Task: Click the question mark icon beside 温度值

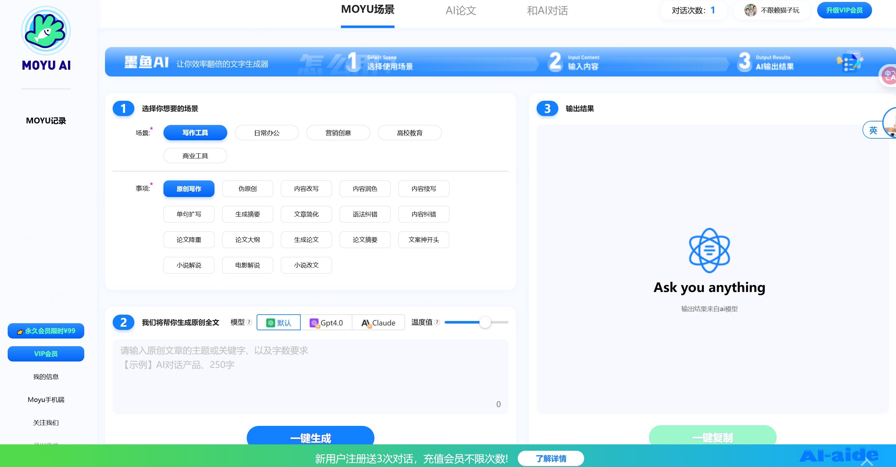Action: coord(437,322)
